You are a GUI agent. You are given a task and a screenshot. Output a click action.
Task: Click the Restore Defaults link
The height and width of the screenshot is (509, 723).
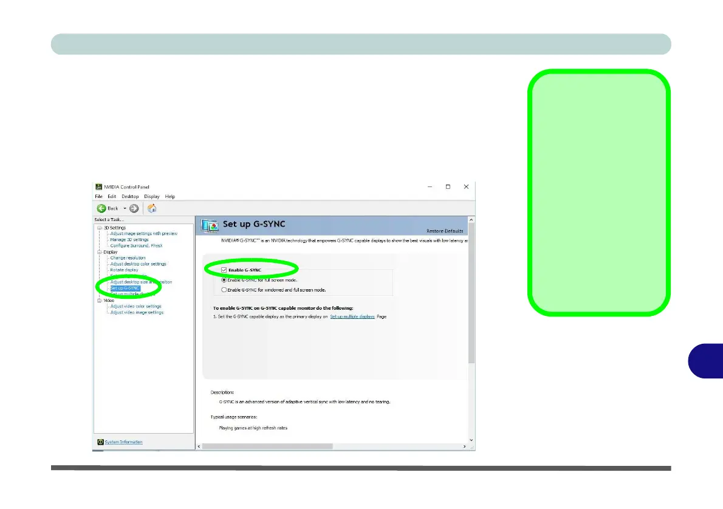[x=445, y=231]
